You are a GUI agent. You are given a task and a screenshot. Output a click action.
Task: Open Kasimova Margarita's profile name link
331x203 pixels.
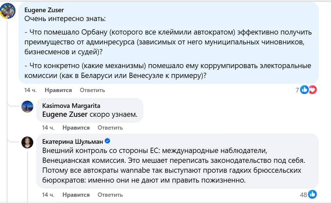[x=71, y=106]
